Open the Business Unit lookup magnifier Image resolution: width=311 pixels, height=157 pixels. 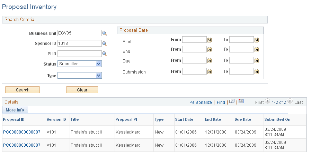pos(105,33)
